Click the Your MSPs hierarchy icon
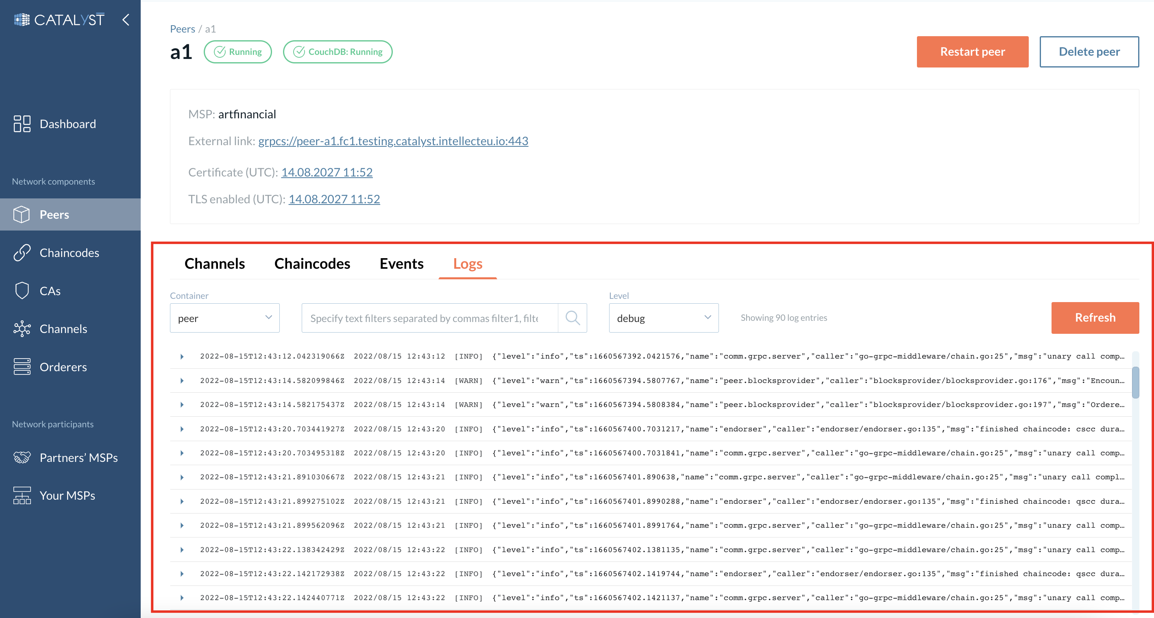 22,495
